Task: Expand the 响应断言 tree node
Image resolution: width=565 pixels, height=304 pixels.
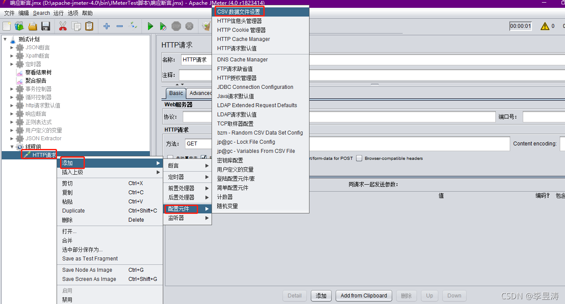Action: click(12, 114)
